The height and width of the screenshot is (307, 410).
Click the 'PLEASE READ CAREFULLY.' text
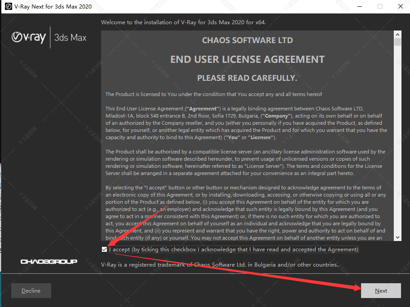(x=247, y=78)
